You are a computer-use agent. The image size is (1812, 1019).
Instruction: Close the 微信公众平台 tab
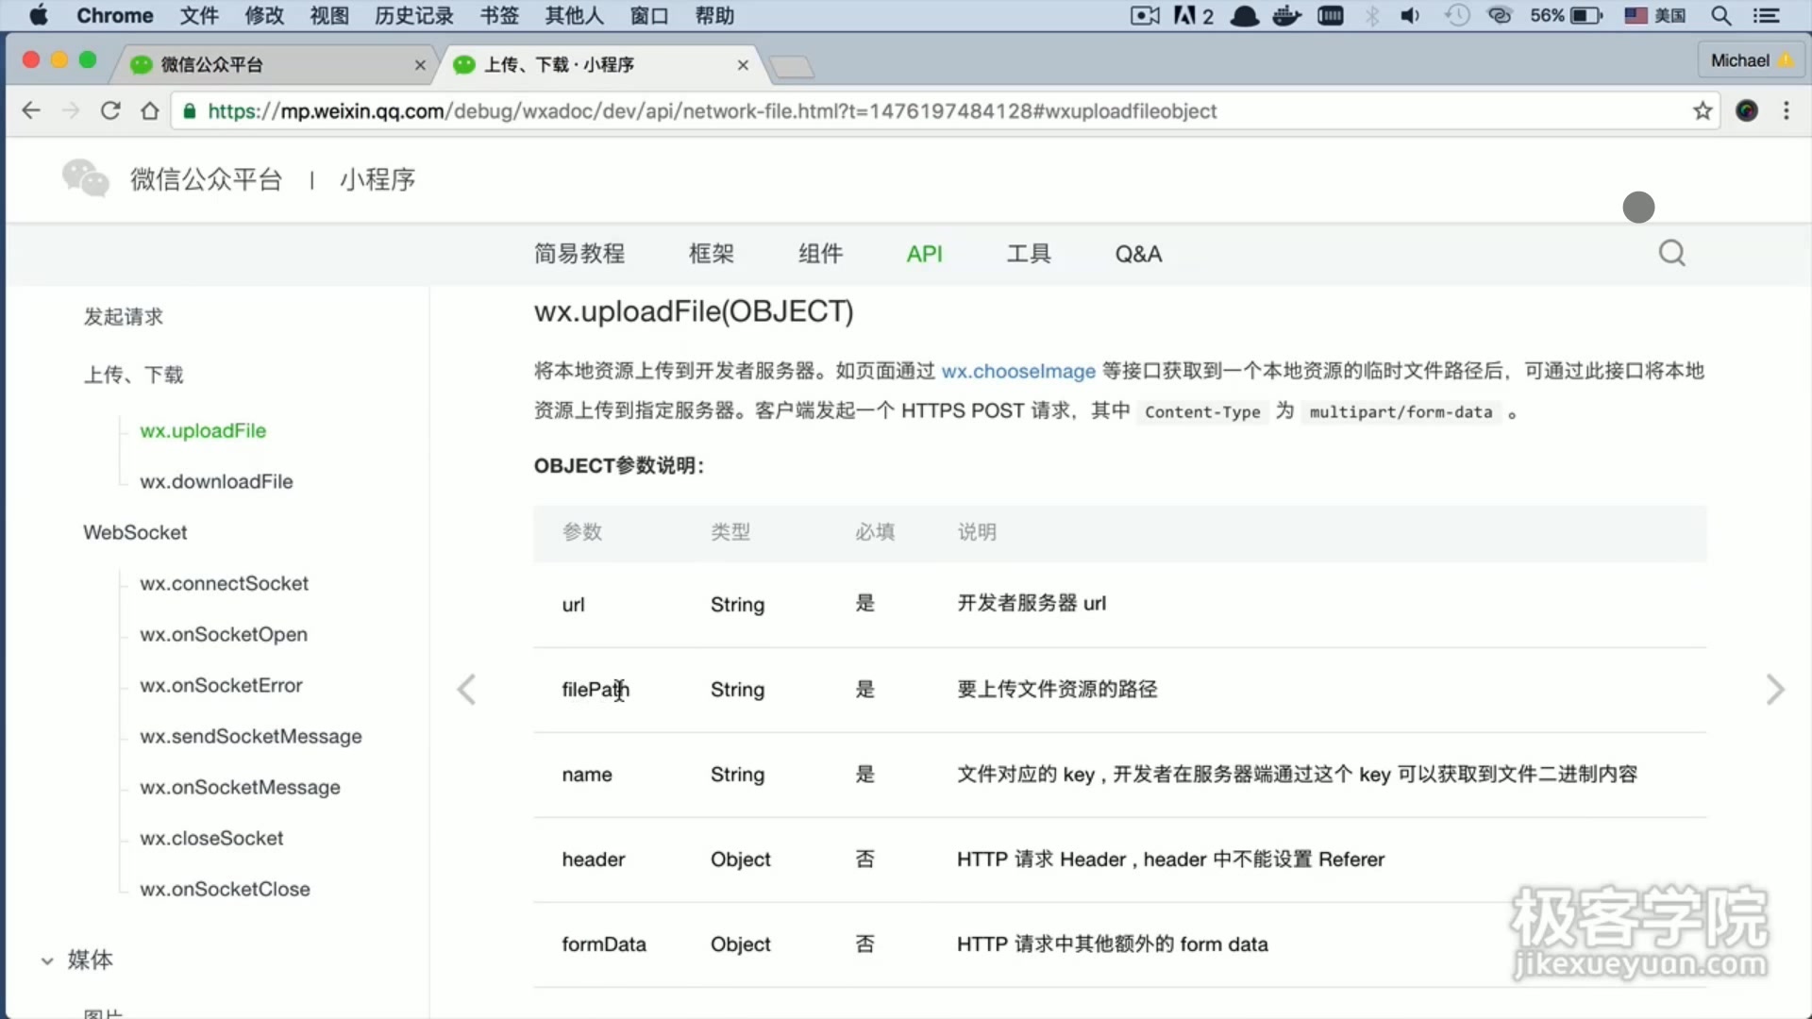tap(420, 65)
